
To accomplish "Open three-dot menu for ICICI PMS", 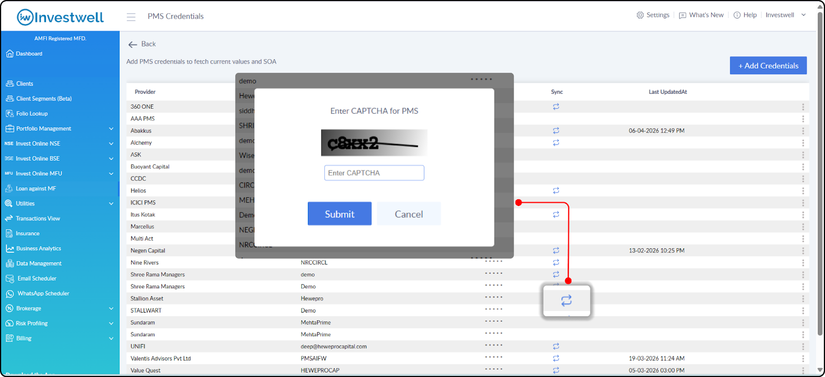I will pyautogui.click(x=803, y=203).
